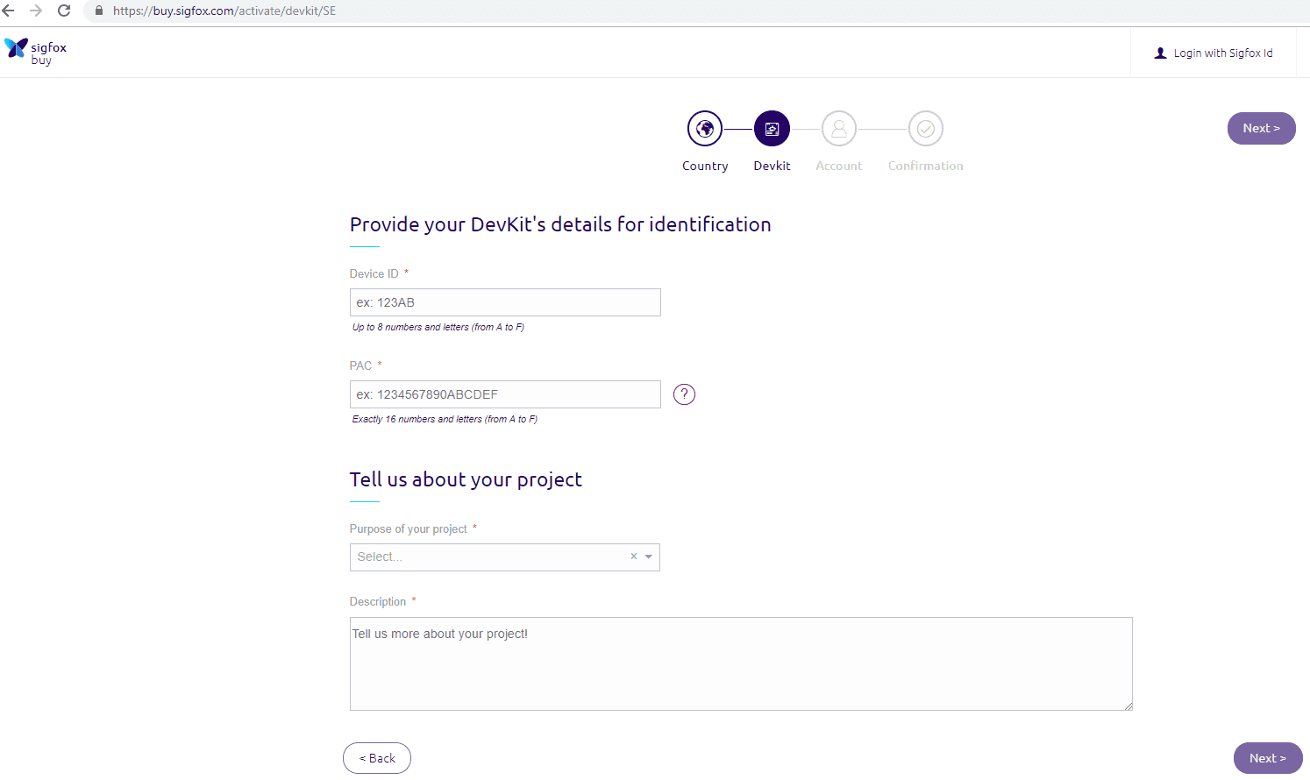Click the Devkit step icon

coord(772,129)
